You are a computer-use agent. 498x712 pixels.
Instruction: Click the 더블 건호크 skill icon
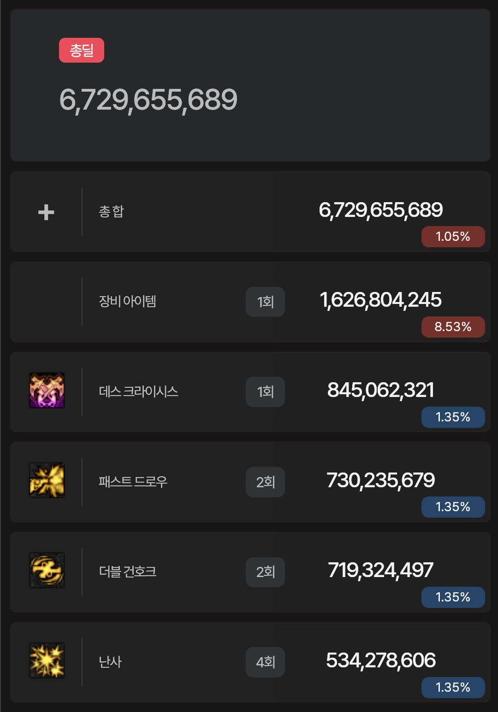coord(47,570)
